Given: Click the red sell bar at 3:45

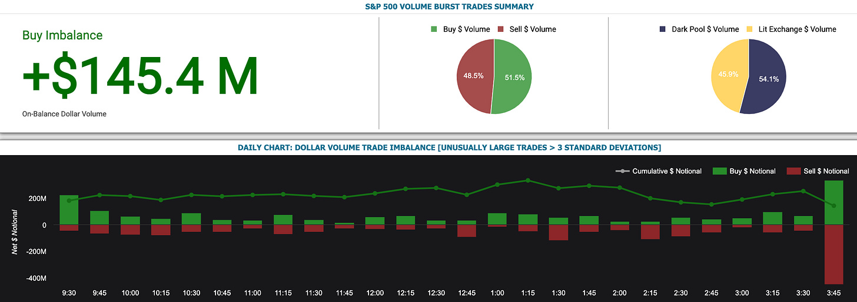Looking at the screenshot, I should (834, 254).
